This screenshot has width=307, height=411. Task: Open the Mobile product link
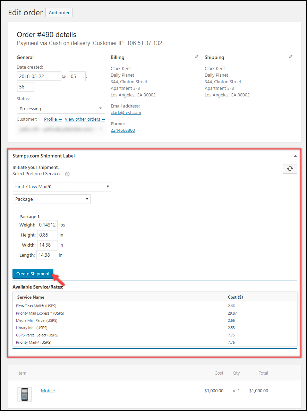click(x=48, y=391)
